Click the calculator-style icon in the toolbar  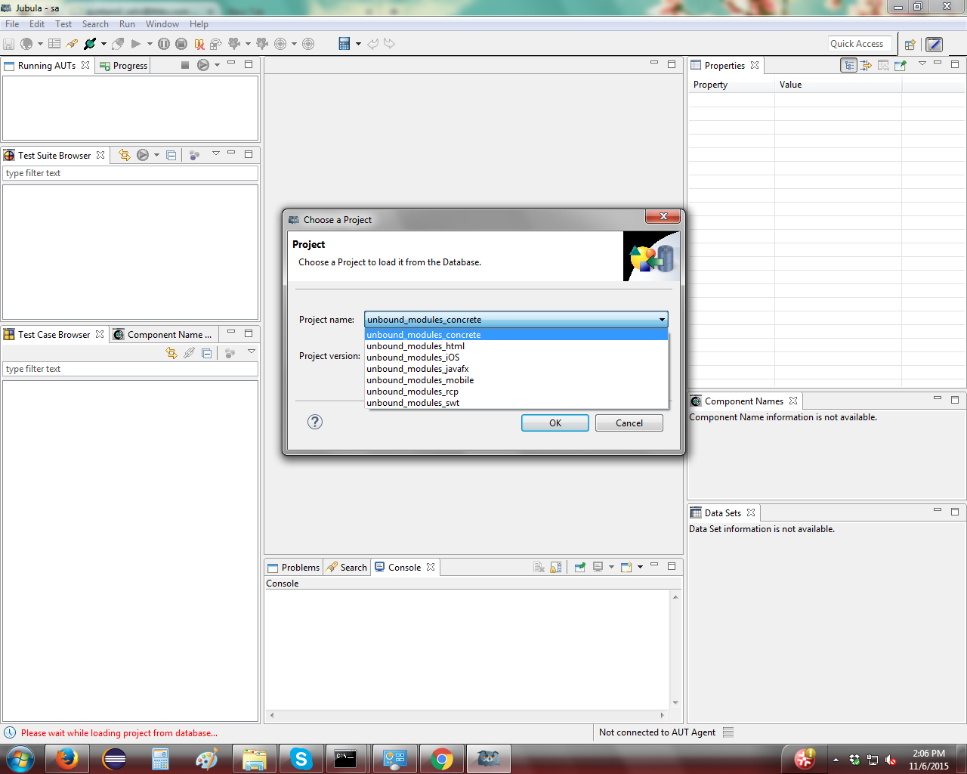tap(344, 44)
